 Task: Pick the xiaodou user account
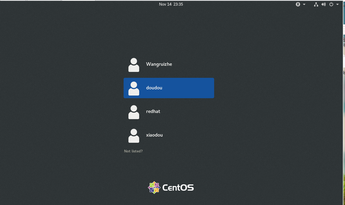pyautogui.click(x=169, y=135)
